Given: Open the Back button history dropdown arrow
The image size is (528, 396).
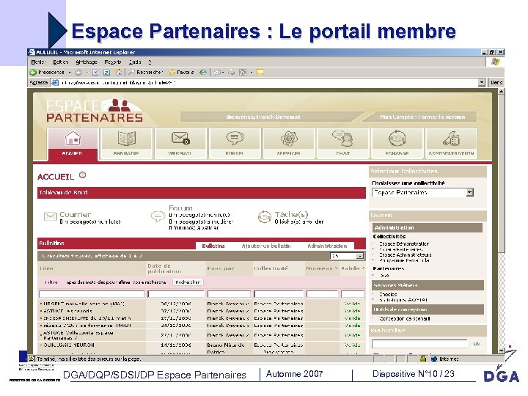Looking at the screenshot, I should point(70,72).
